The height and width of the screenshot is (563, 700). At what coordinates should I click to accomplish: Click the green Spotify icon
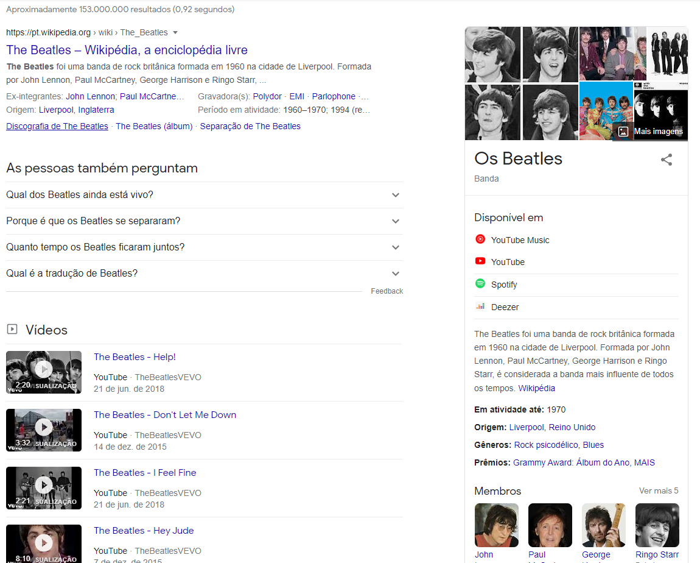click(x=480, y=283)
